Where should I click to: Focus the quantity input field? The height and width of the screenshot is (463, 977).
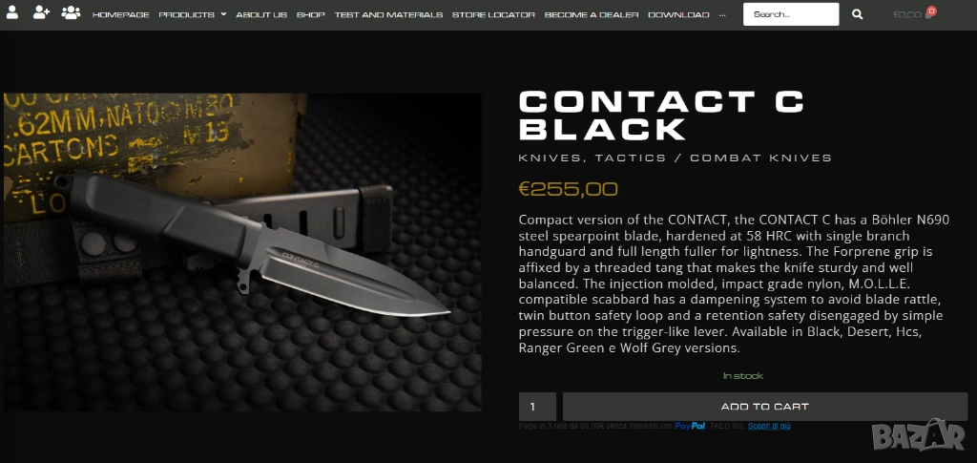(537, 407)
